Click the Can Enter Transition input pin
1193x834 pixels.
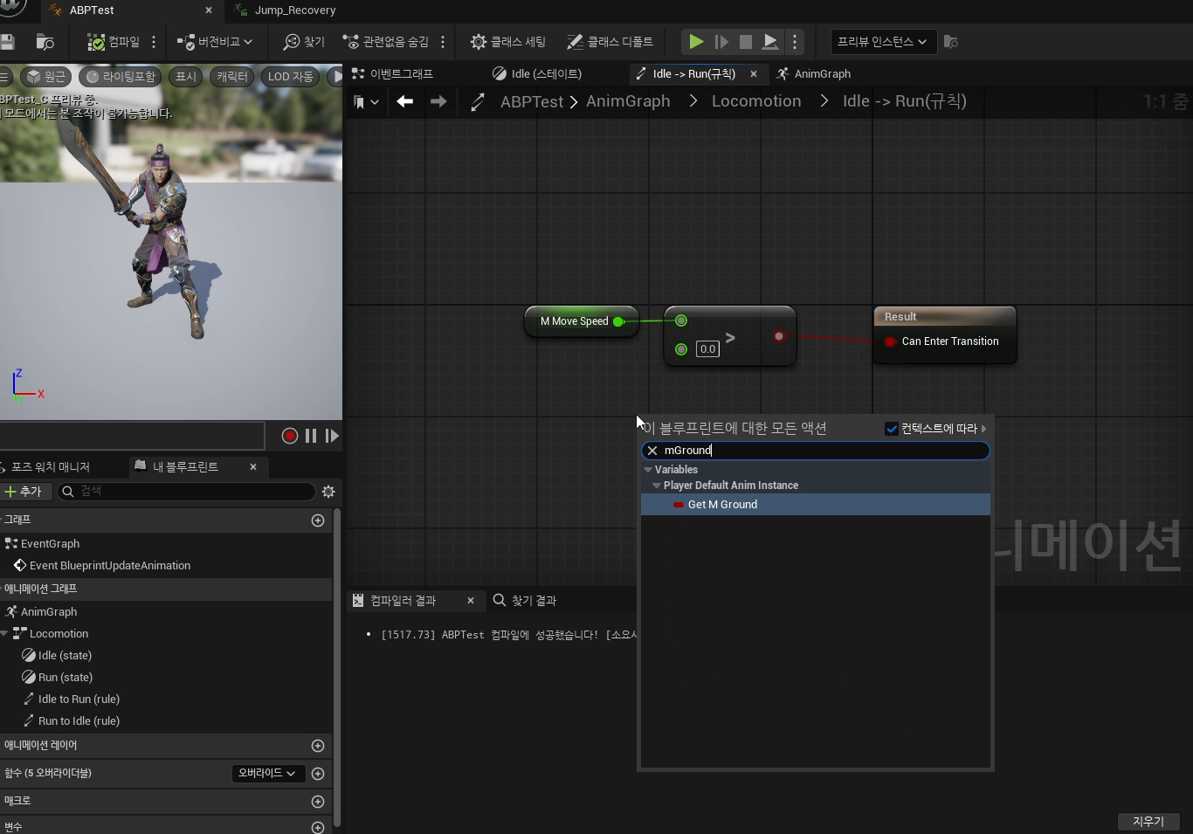(x=890, y=341)
